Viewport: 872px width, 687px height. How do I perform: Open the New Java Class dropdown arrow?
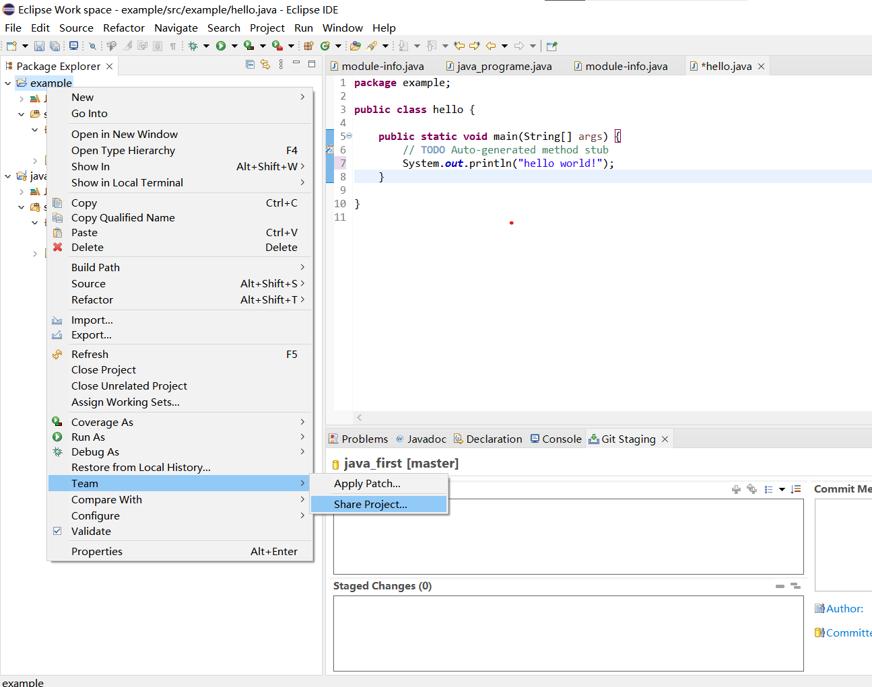(338, 46)
